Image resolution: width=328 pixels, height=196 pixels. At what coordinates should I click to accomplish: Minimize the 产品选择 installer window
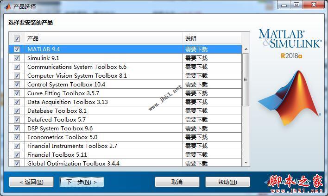pos(284,5)
